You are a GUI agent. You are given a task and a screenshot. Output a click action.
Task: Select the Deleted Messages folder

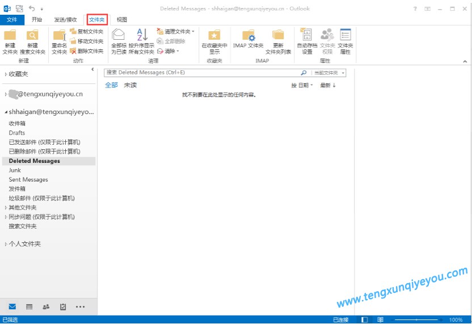point(49,161)
